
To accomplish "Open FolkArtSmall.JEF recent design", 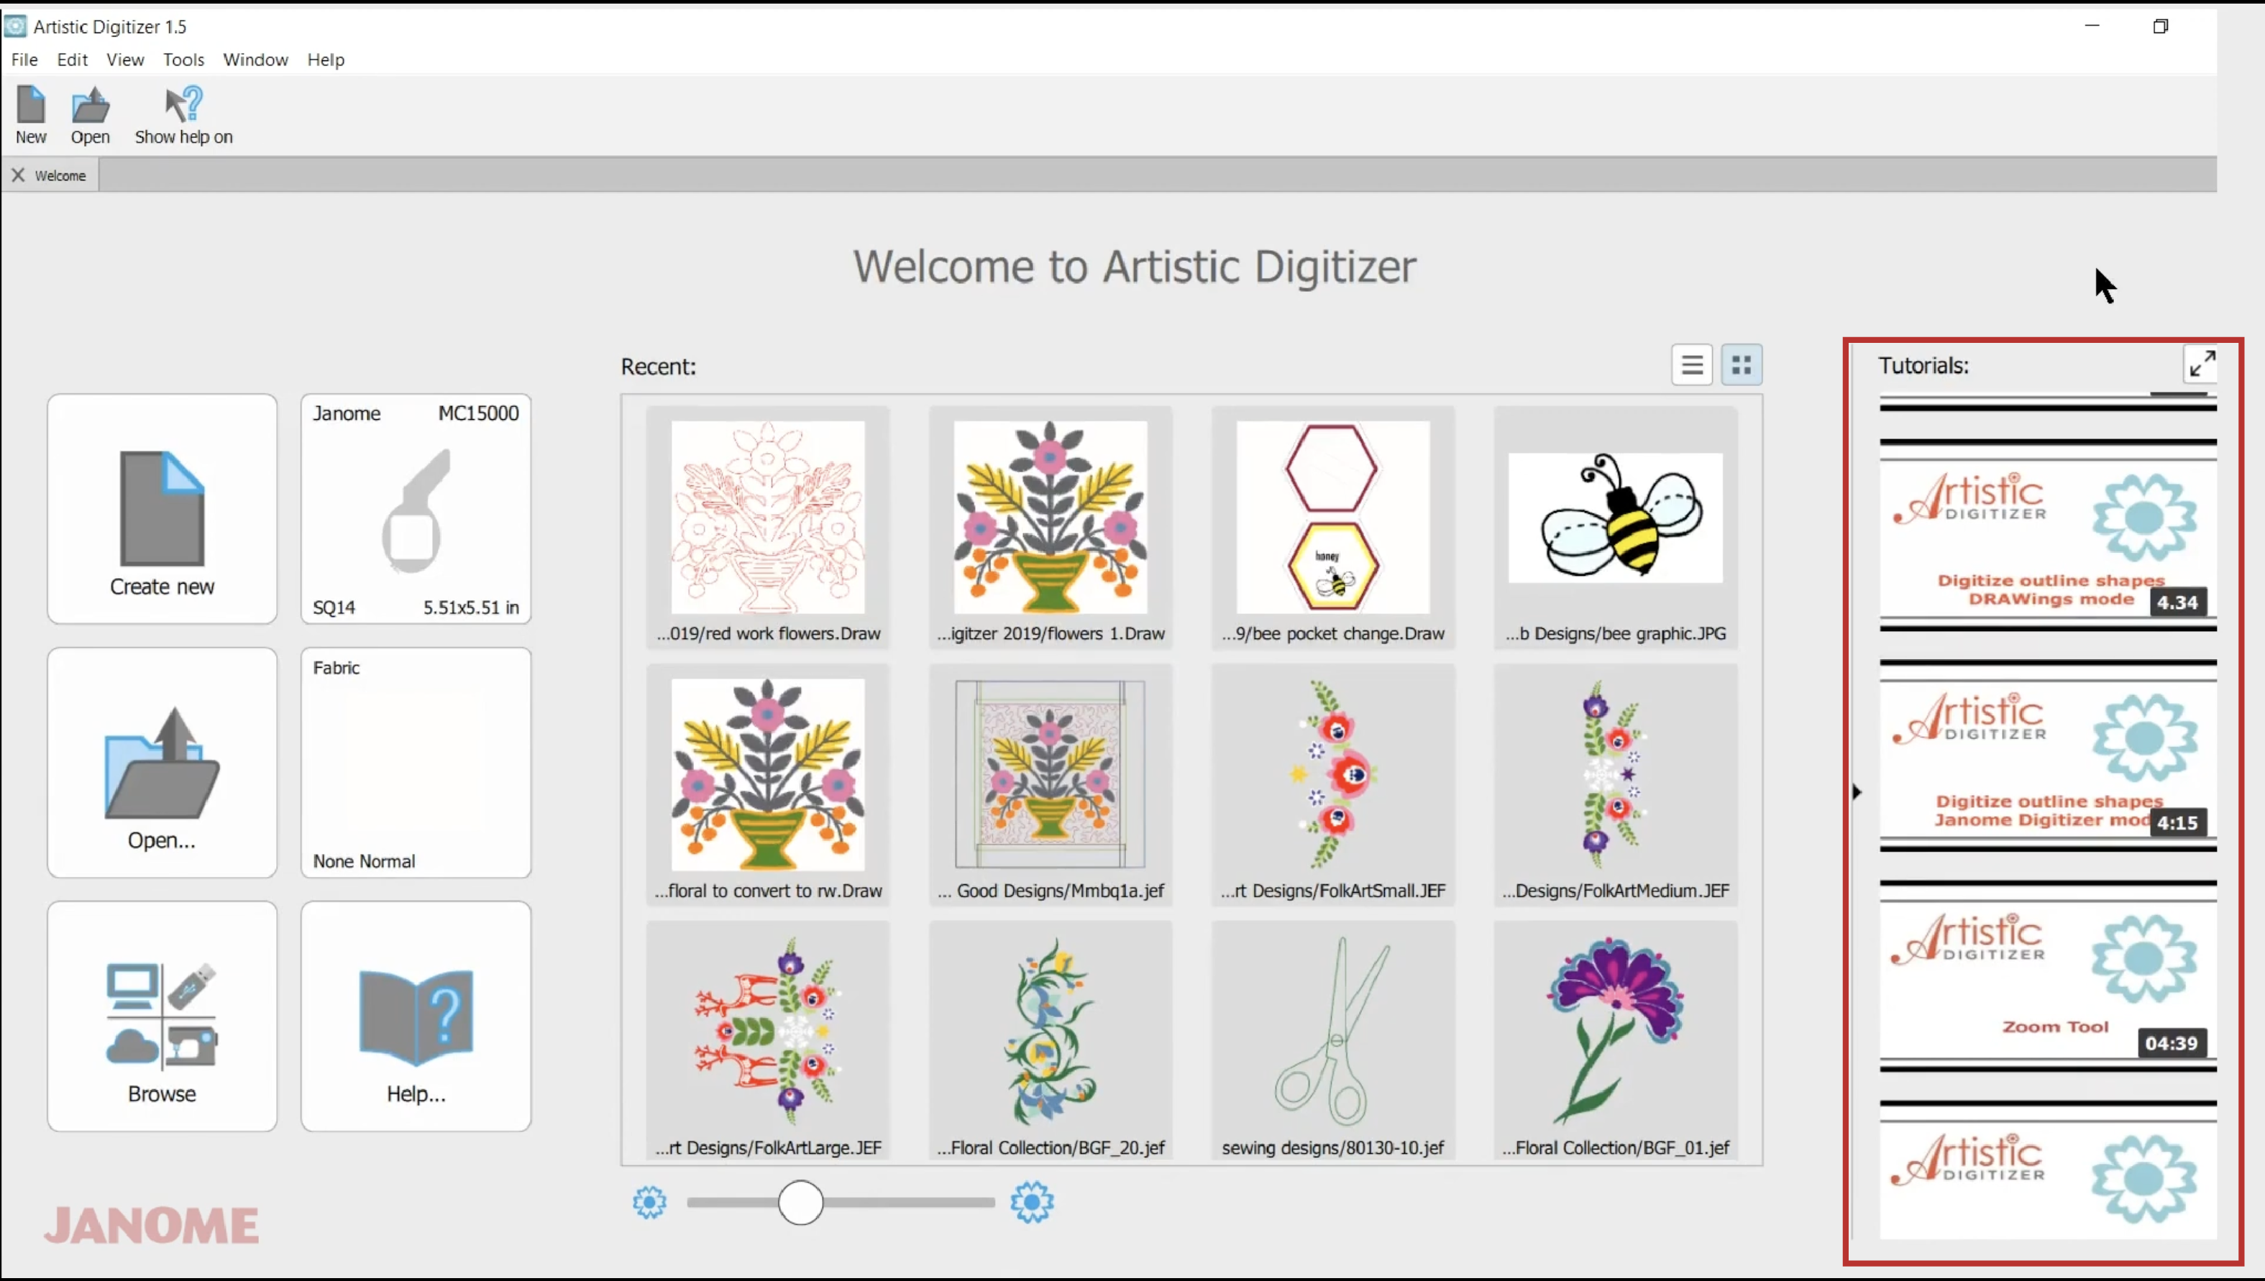I will click(1333, 785).
